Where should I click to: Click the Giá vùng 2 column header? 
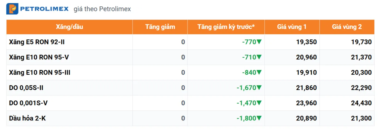[347, 27]
